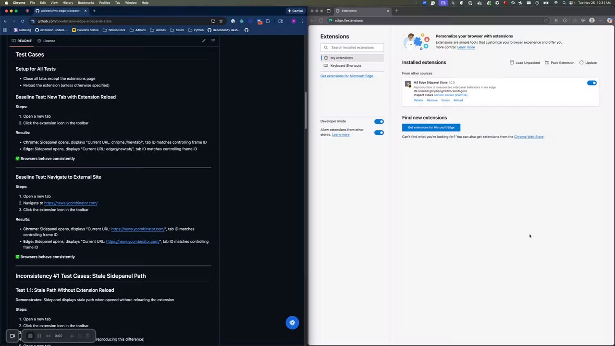The height and width of the screenshot is (346, 615).
Task: Open the DataDog bookmark
Action: tap(22, 30)
